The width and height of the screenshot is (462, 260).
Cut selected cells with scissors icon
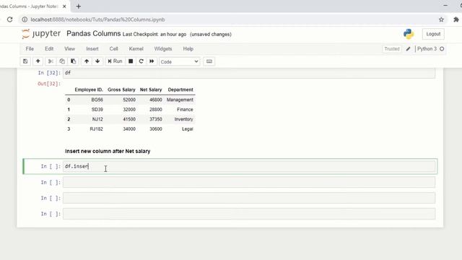click(x=51, y=61)
